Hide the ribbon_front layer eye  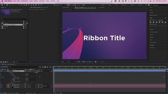[x=1, y=71]
